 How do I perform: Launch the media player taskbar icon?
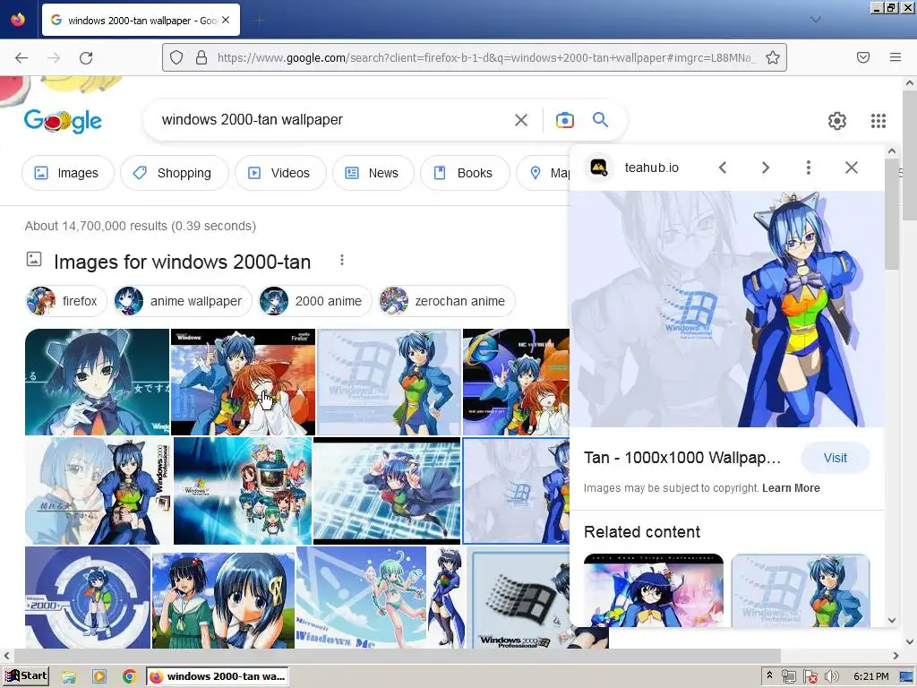coord(99,677)
